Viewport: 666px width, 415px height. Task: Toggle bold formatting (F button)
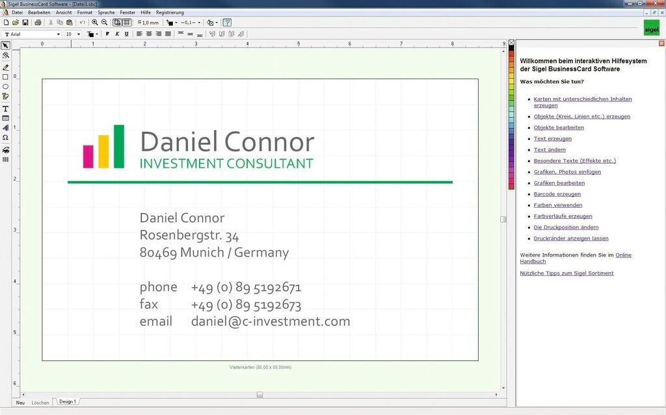pos(108,34)
